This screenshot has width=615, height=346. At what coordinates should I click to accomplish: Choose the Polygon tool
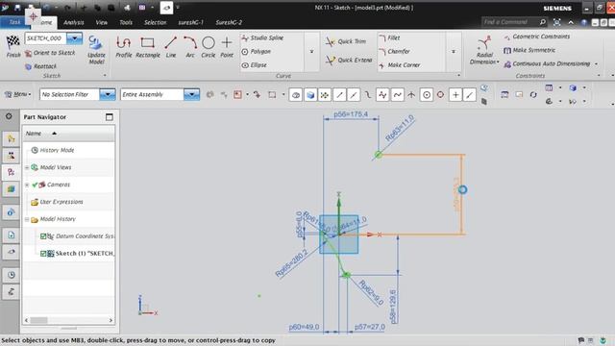257,51
